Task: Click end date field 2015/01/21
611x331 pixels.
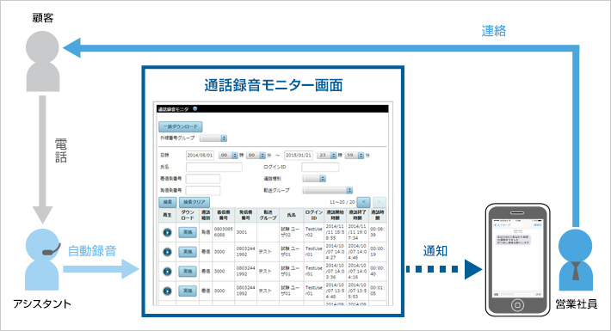Action: click(x=299, y=156)
